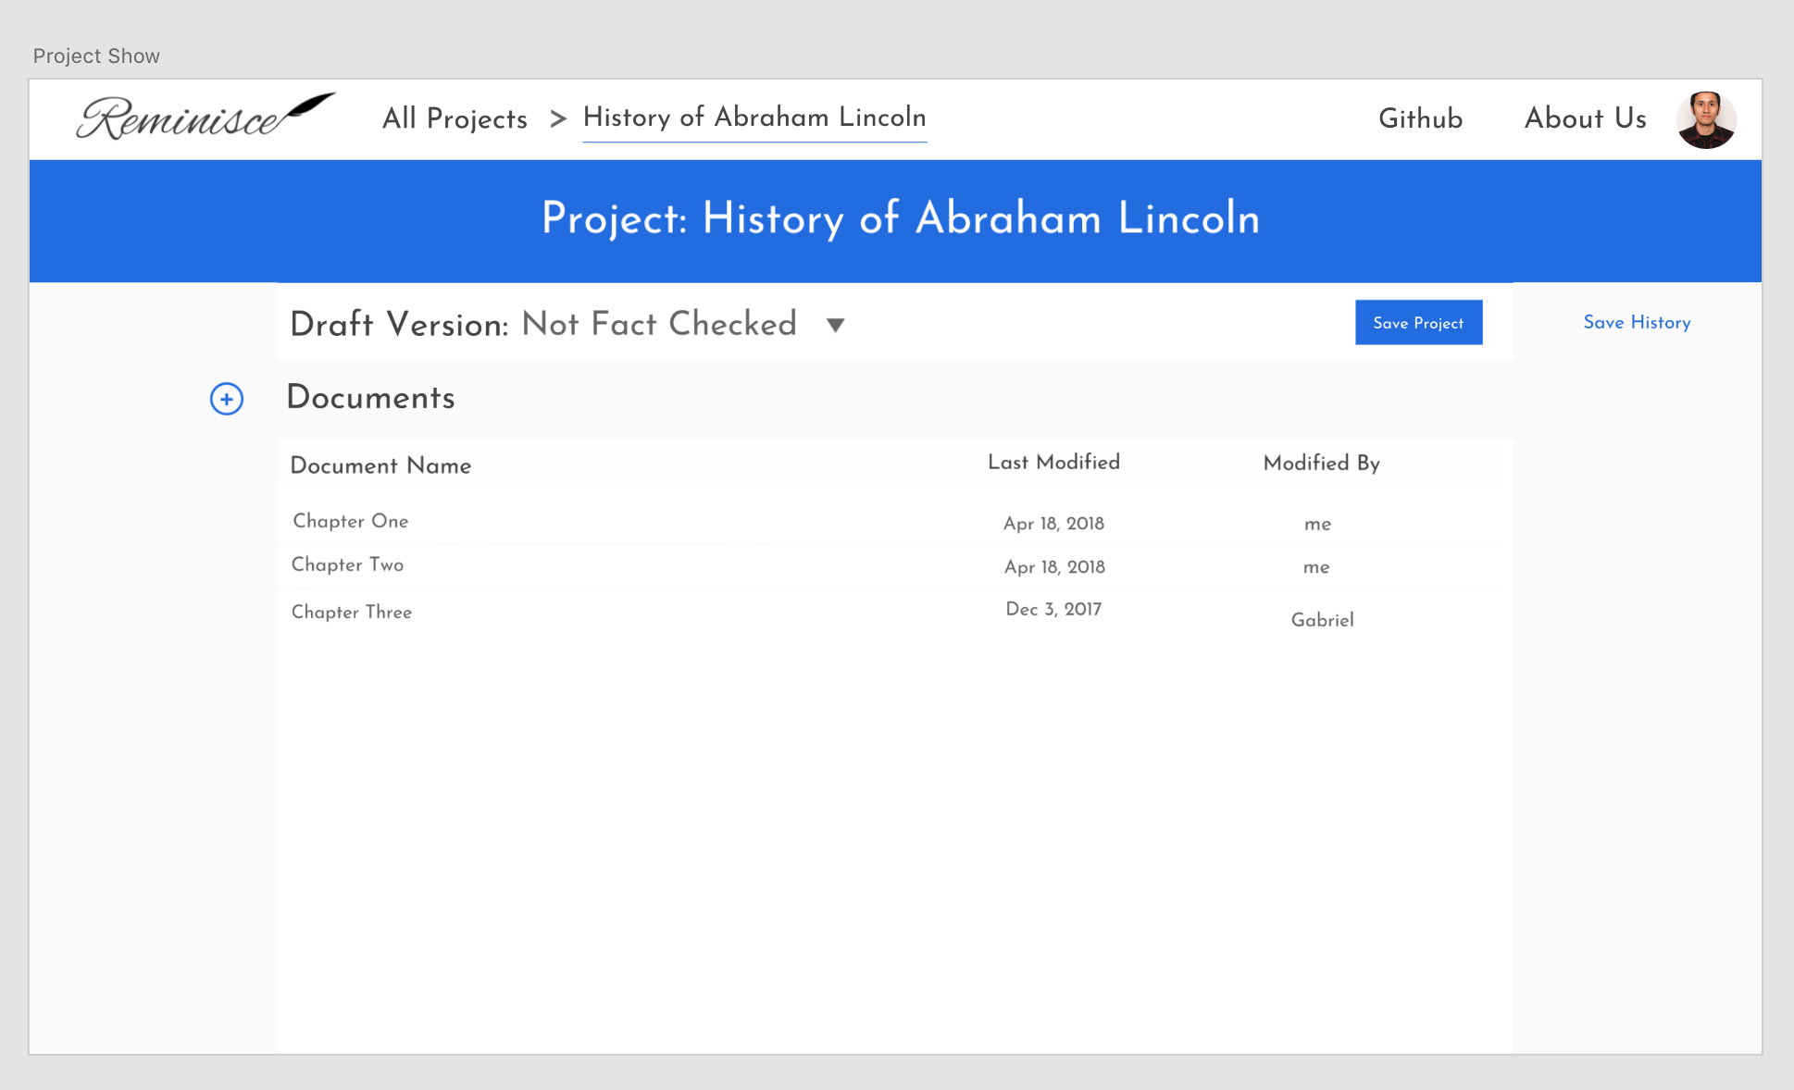
Task: Expand the Draft Version dropdown arrow
Action: coord(834,326)
